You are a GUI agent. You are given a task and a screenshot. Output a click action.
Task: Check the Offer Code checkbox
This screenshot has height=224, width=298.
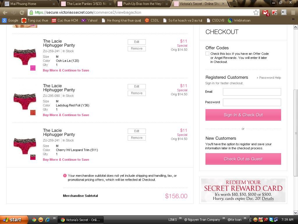coord(207,54)
